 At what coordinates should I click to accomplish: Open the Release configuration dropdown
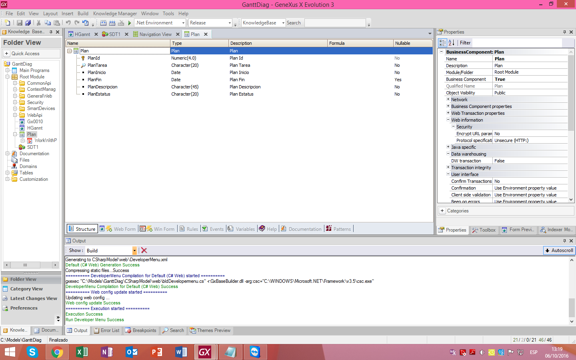230,23
